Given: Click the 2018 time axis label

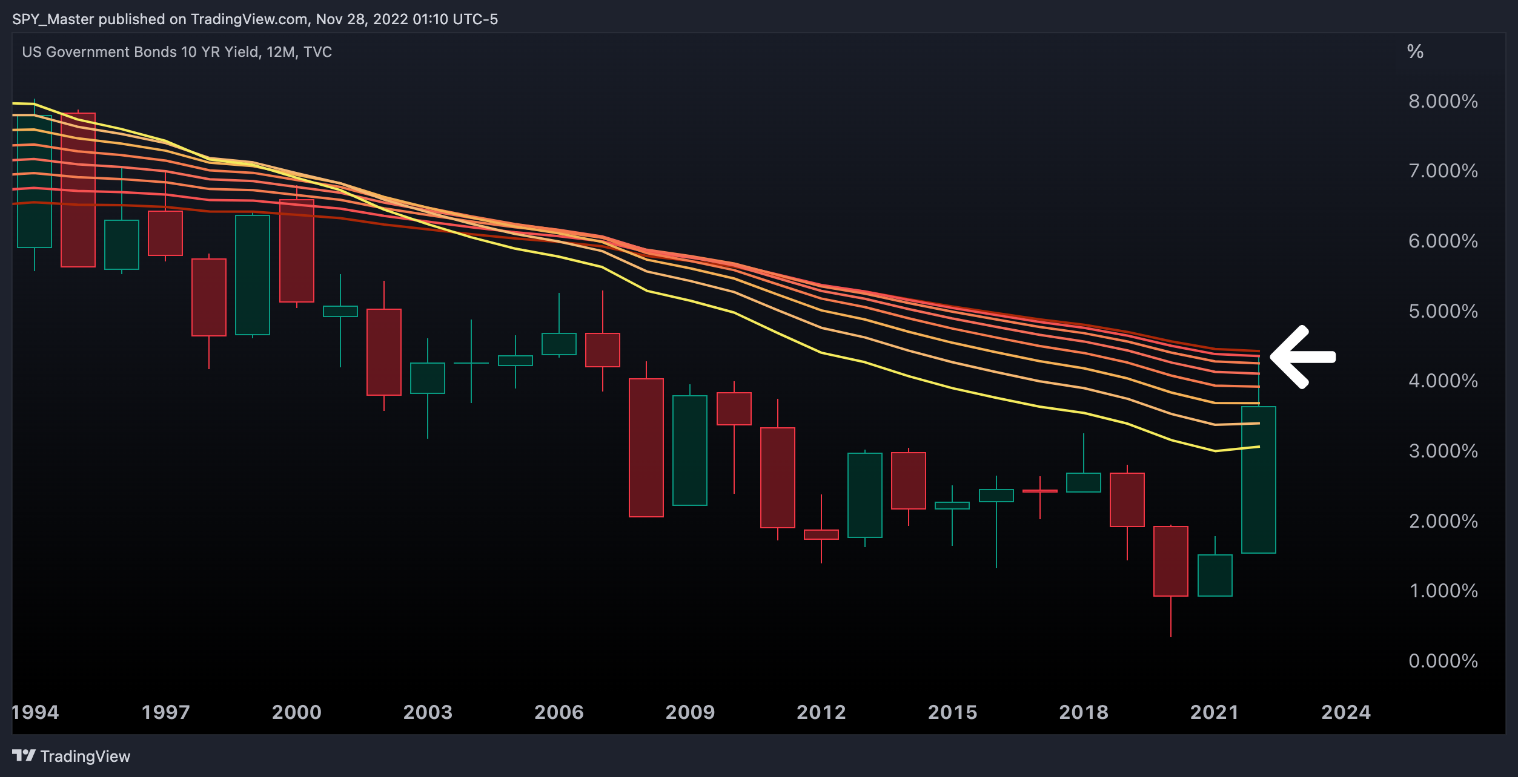Looking at the screenshot, I should (x=1084, y=712).
